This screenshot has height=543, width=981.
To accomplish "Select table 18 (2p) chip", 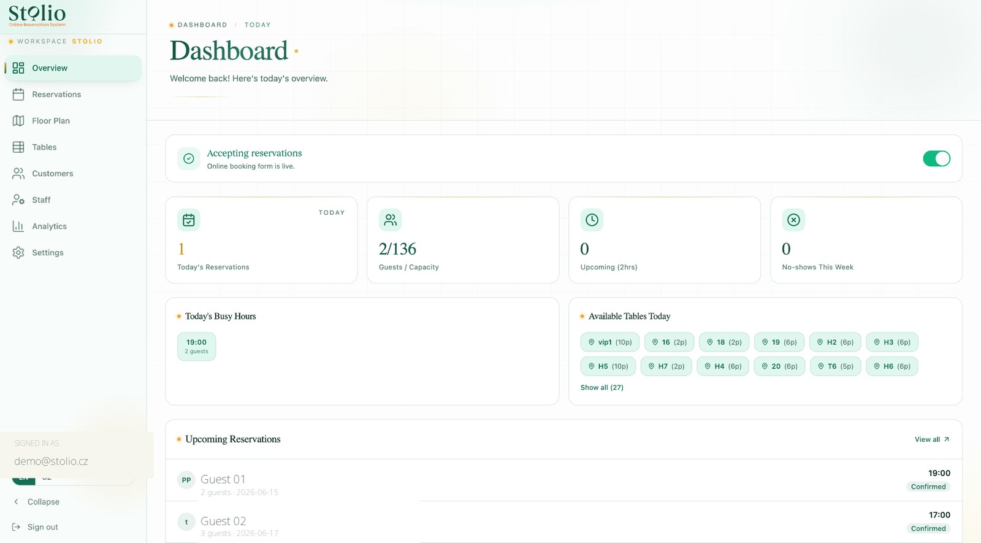I will 724,342.
